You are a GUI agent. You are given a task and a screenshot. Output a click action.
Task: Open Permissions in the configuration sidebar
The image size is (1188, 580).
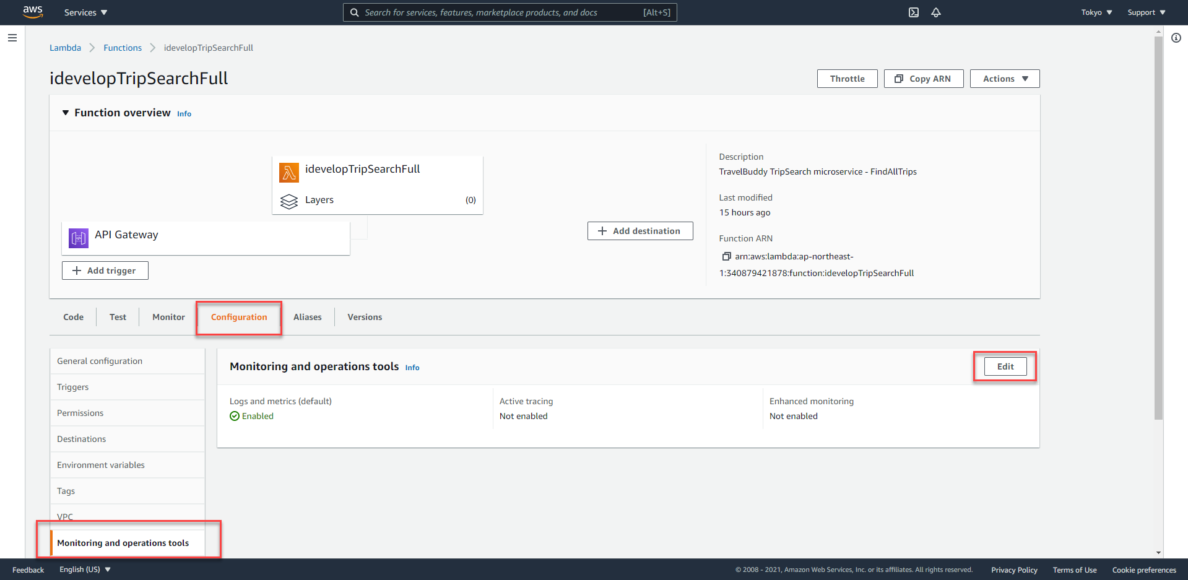127,413
